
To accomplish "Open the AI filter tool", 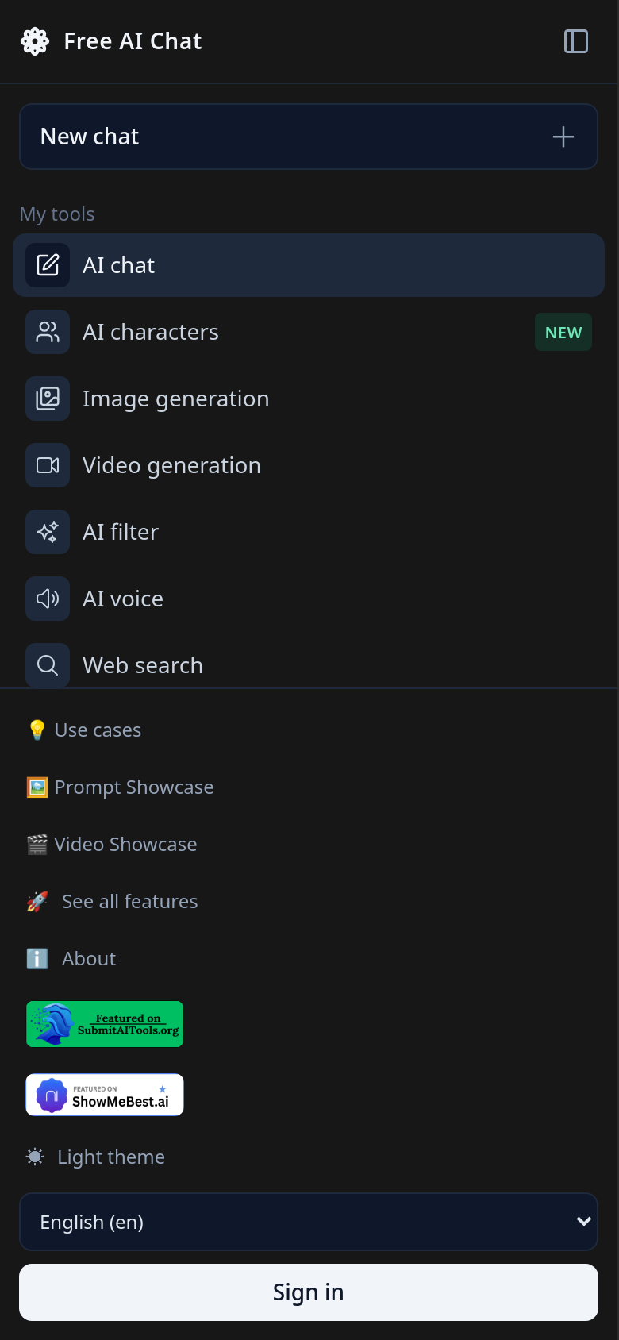I will tap(309, 532).
